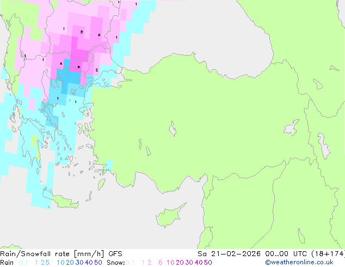Pick the Rain legend value 30

click(x=79, y=263)
